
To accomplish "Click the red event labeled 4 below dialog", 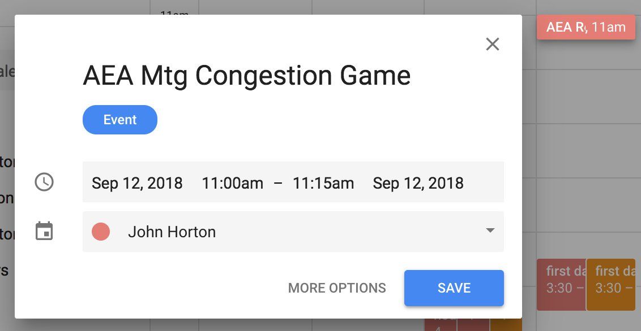I will (439, 325).
